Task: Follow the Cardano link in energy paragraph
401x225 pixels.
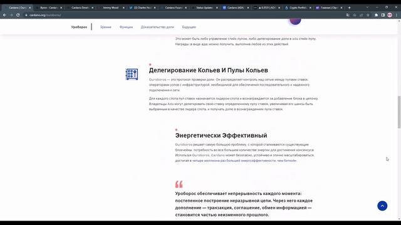Action: coord(218,155)
